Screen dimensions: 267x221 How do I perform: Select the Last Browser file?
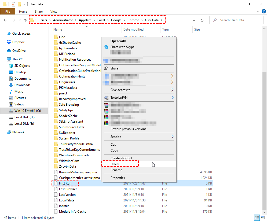[x=68, y=189]
